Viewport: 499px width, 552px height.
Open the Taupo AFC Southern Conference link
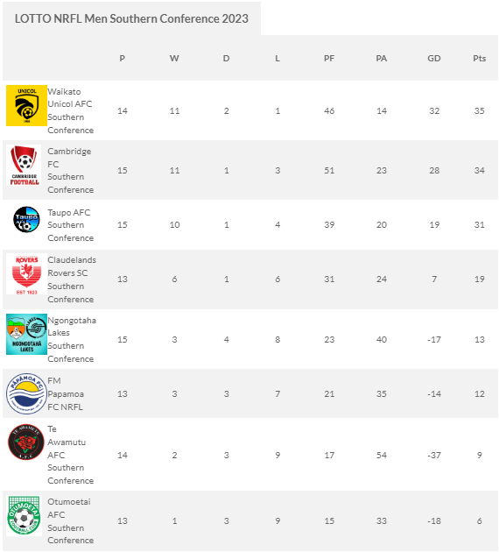point(71,225)
